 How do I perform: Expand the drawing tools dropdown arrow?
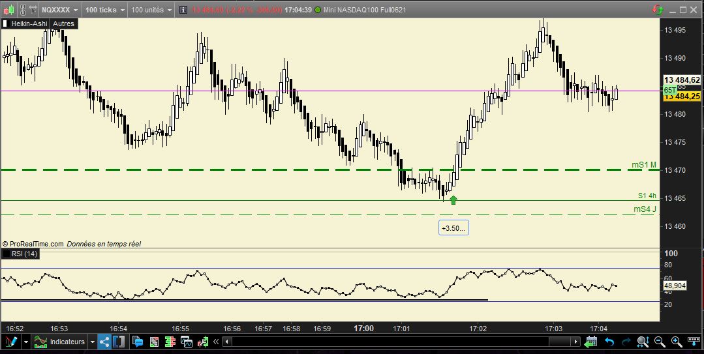click(x=26, y=342)
